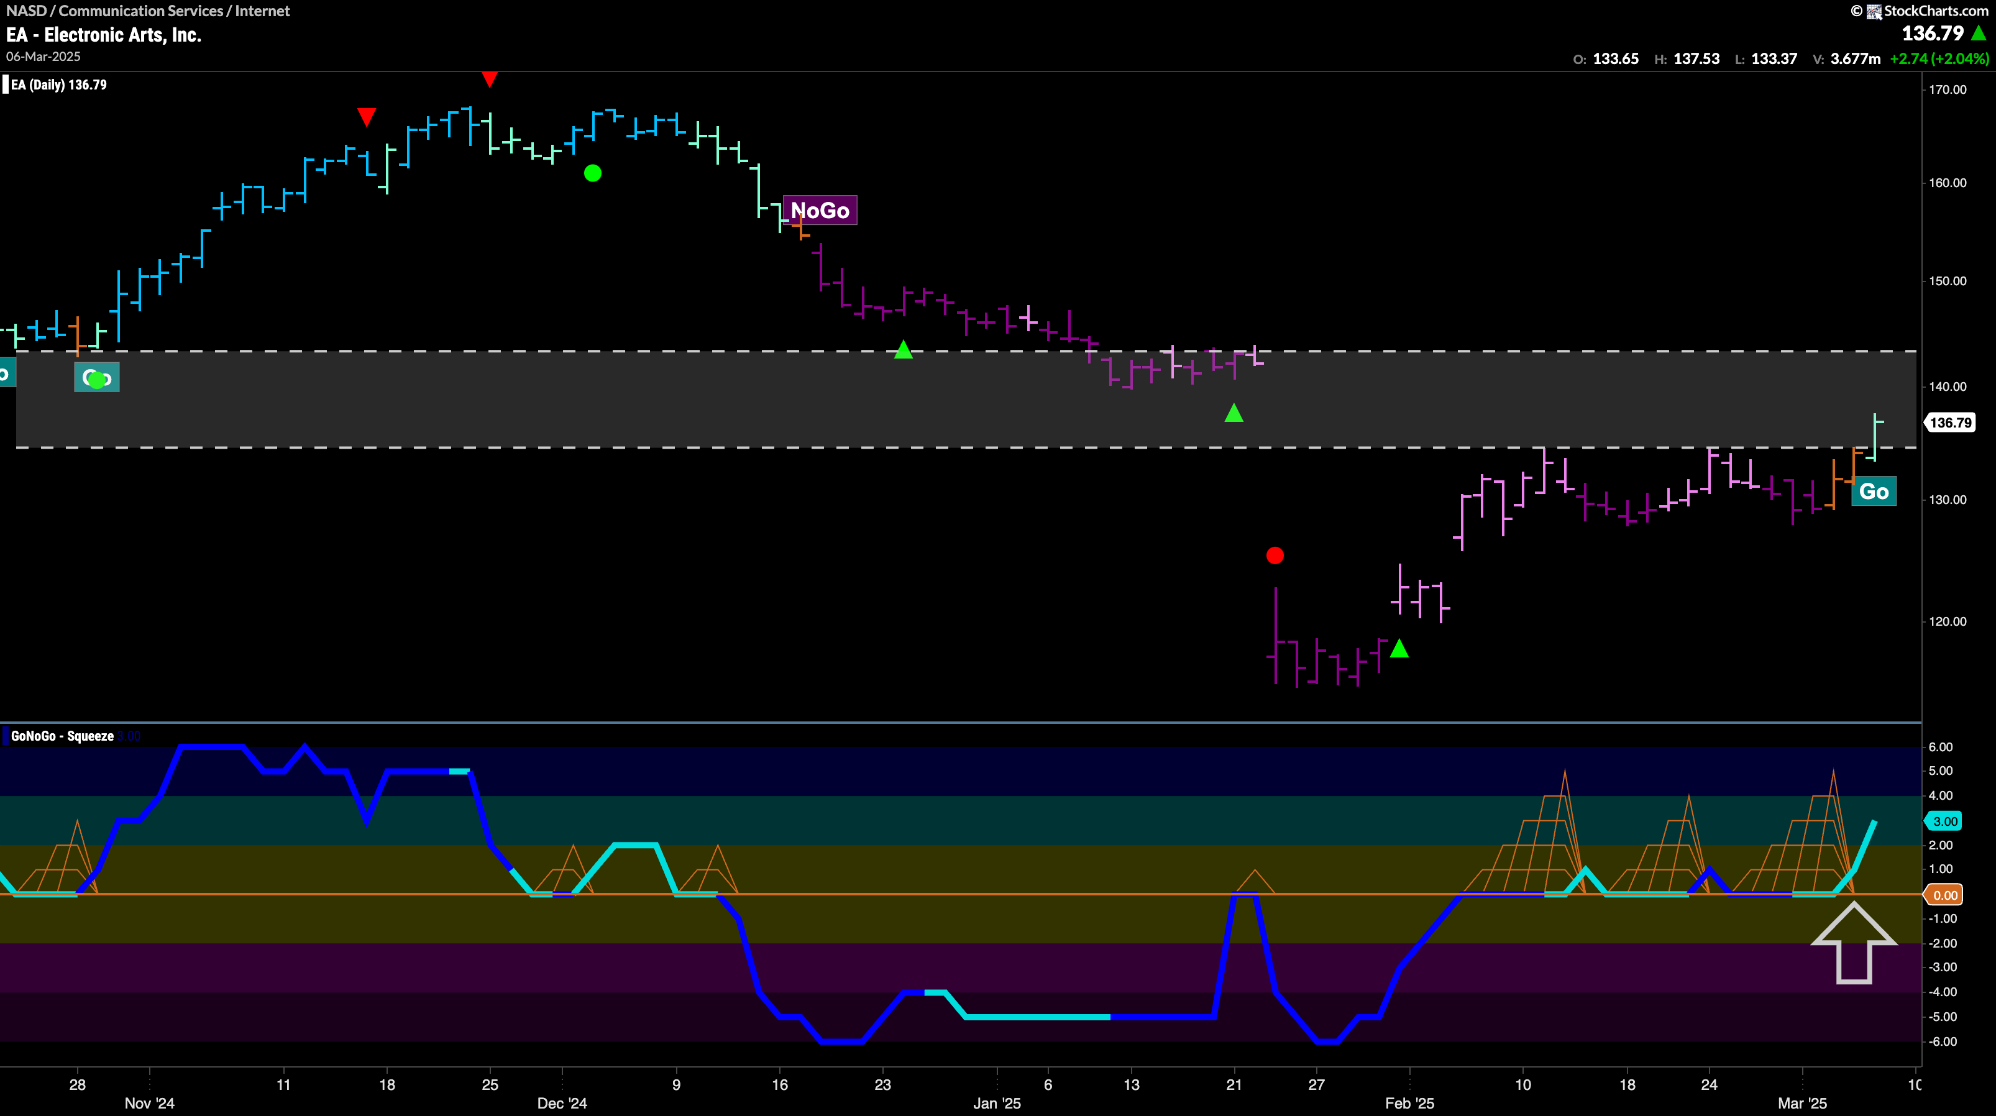Click the 130.00 price axis label

click(x=1947, y=500)
